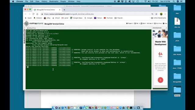Open Notification Center icon
Screen dimensions: 195x110
182,1
